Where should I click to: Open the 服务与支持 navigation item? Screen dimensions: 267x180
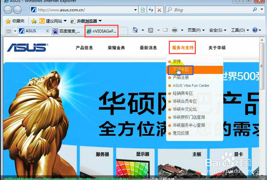(x=183, y=48)
